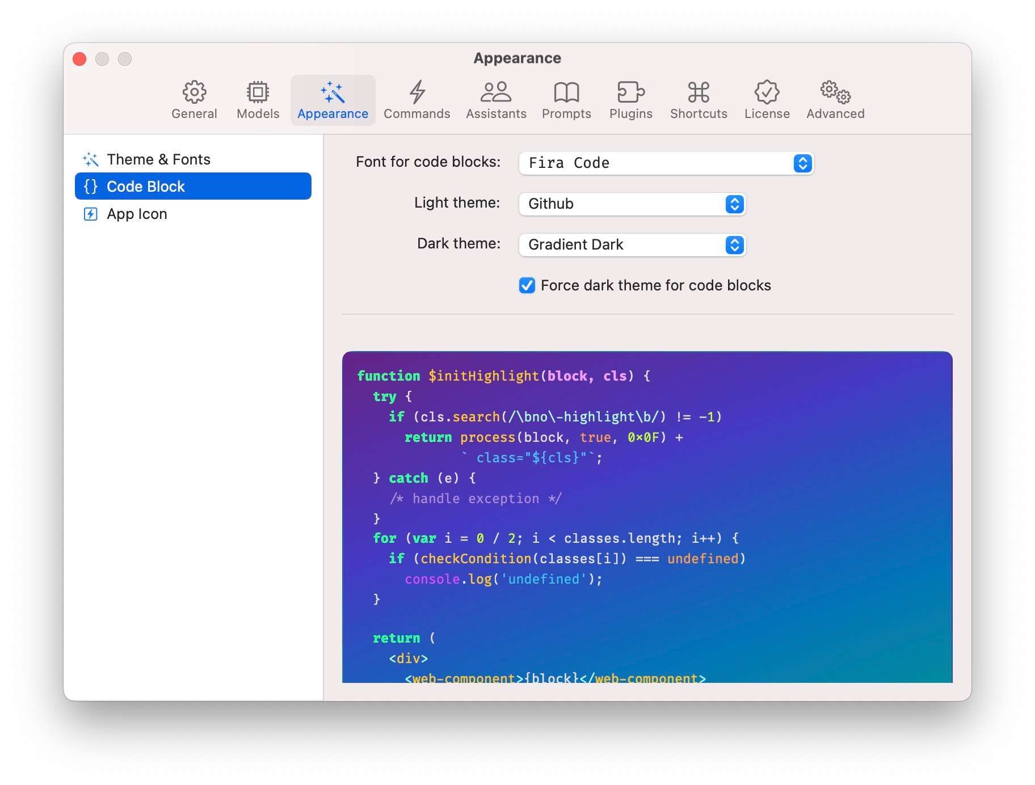The height and width of the screenshot is (785, 1035).
Task: Open the Shortcuts command key icon
Action: (x=699, y=92)
